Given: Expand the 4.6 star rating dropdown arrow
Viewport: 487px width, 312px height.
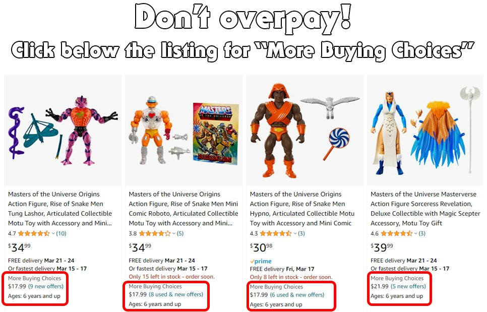Looking at the screenshot, I should tap(415, 233).
